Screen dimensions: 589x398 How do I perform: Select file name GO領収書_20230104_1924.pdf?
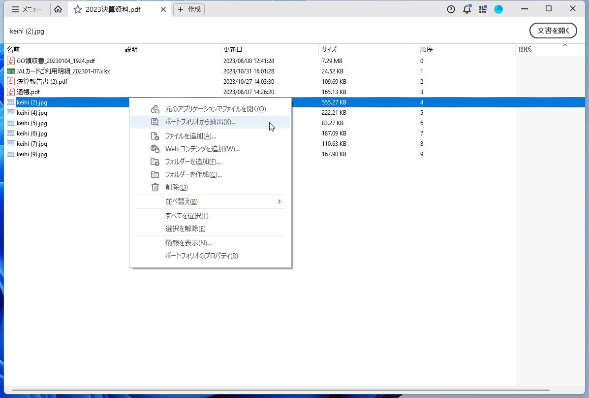pyautogui.click(x=56, y=61)
